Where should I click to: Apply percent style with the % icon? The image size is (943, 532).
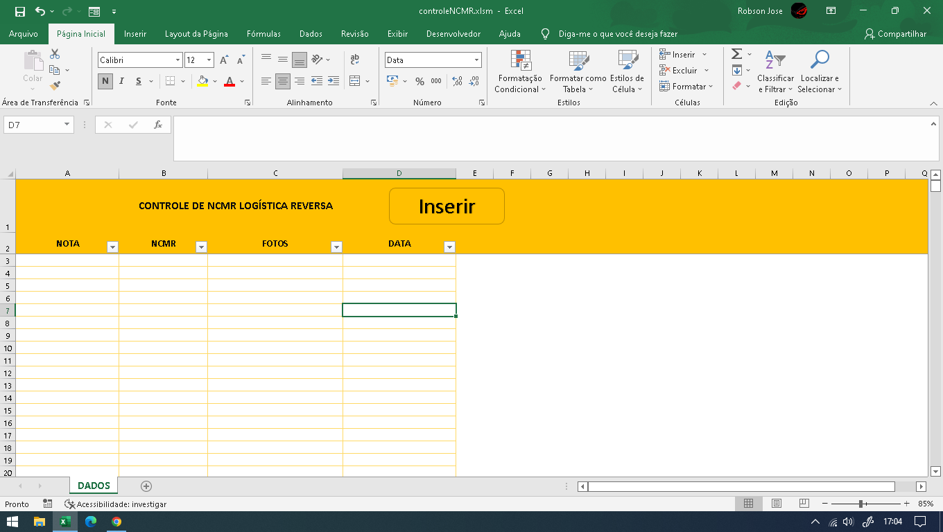pos(419,81)
